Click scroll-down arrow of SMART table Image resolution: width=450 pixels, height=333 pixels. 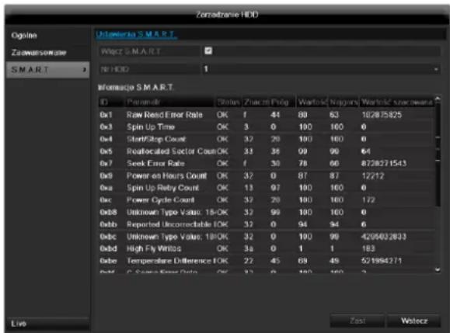pyautogui.click(x=438, y=269)
